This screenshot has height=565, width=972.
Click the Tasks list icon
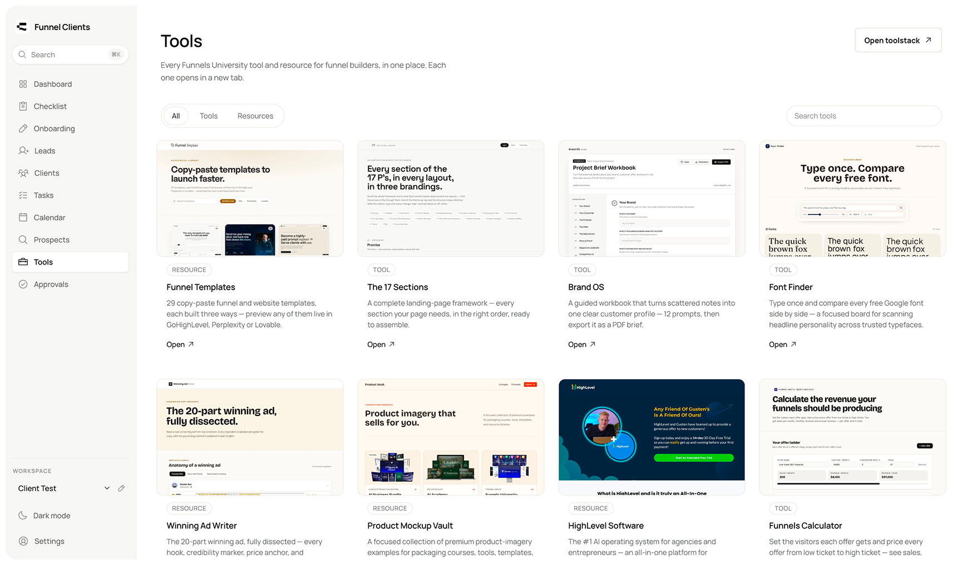click(x=23, y=195)
